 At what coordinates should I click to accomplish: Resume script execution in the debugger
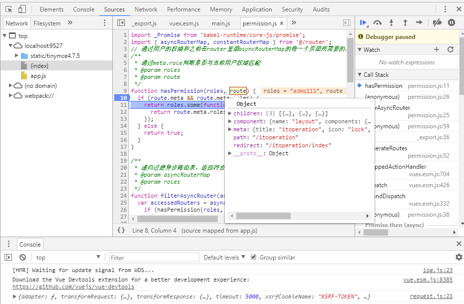tap(363, 22)
